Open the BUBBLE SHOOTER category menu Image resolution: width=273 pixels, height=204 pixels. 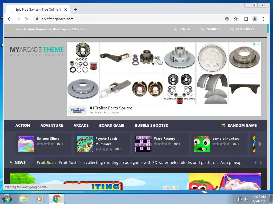[x=151, y=125]
